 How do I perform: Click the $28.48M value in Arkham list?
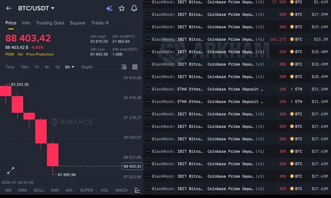point(320,52)
